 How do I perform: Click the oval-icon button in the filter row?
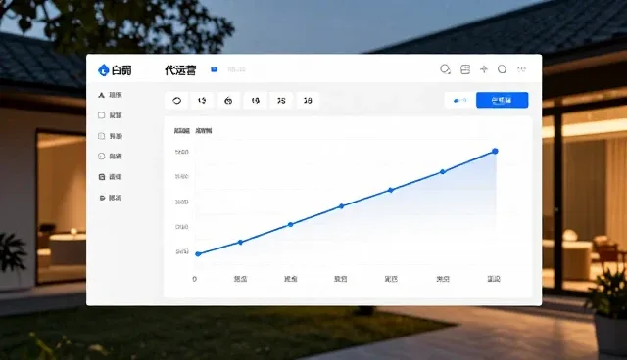tap(176, 100)
